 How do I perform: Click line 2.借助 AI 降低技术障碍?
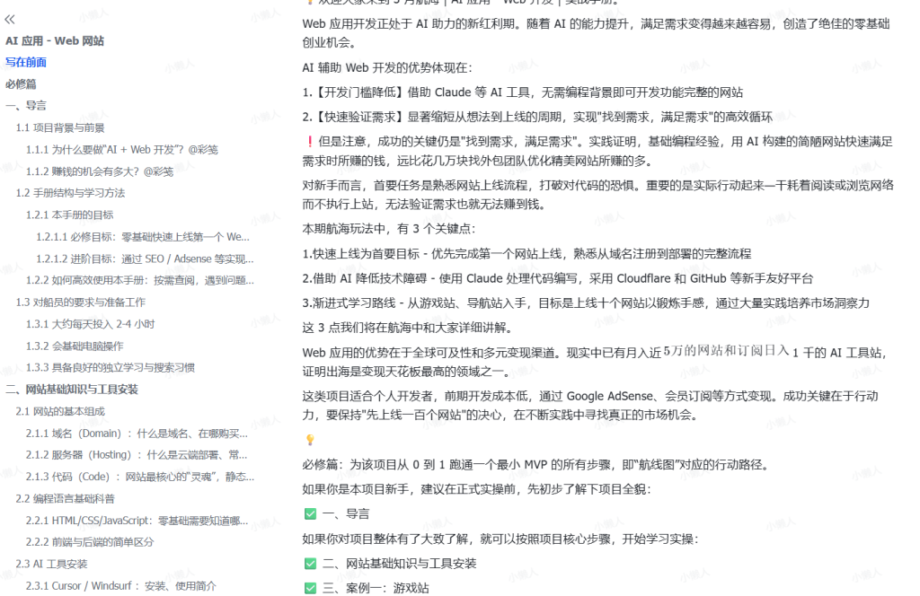(558, 279)
